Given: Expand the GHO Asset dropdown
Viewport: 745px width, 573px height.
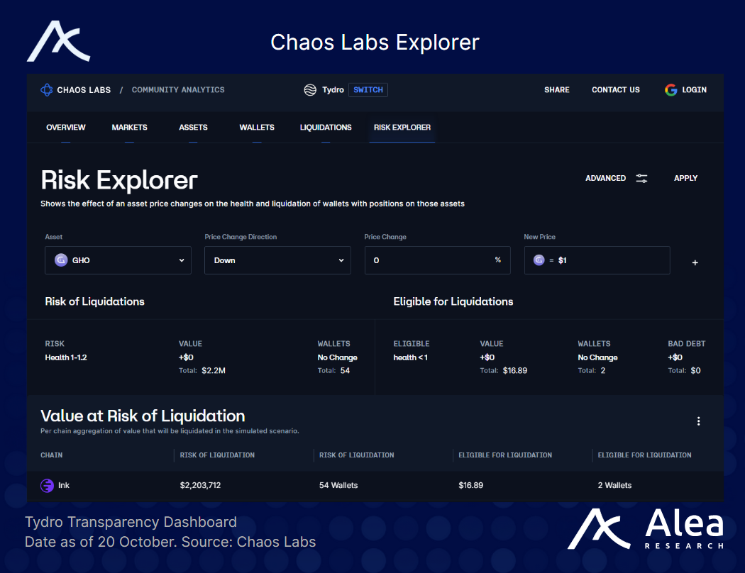Looking at the screenshot, I should pyautogui.click(x=118, y=260).
